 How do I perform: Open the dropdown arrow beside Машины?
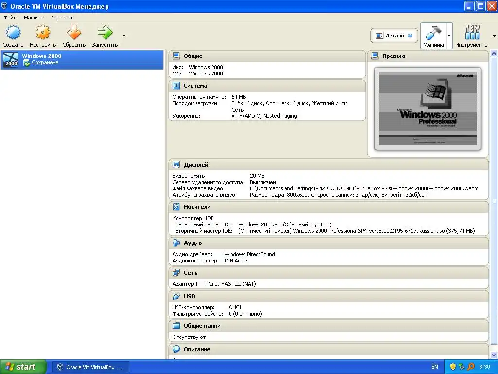coord(449,36)
